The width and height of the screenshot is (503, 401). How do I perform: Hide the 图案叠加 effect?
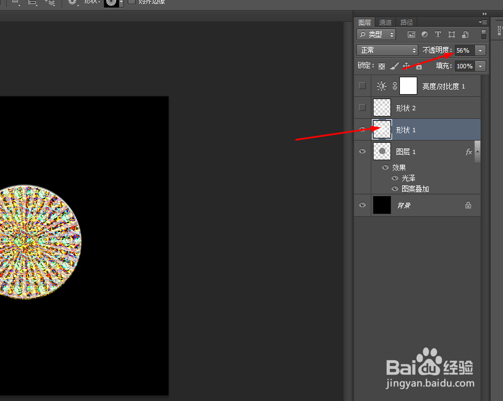(x=395, y=189)
